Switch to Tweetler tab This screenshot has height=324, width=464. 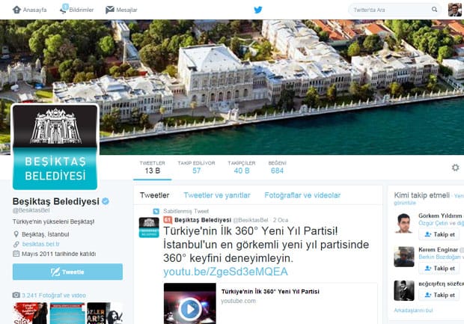154,195
